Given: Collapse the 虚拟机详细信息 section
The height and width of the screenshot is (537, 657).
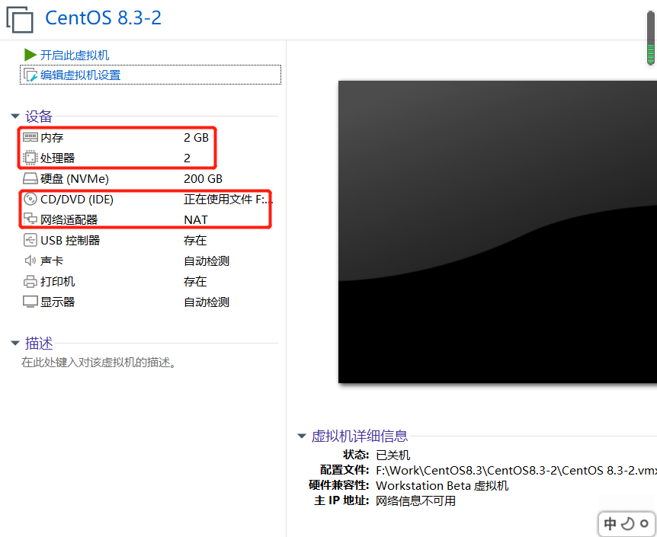Looking at the screenshot, I should pos(302,436).
